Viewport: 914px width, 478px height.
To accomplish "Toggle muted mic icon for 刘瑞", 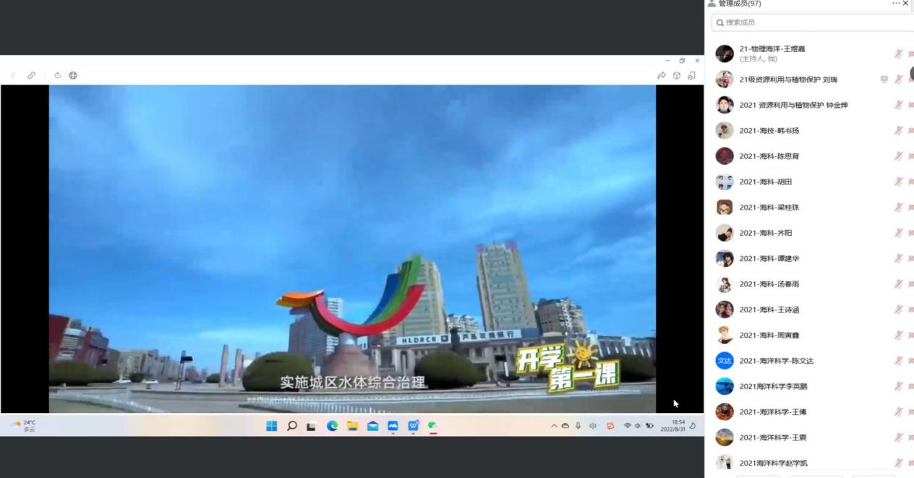I will 898,80.
